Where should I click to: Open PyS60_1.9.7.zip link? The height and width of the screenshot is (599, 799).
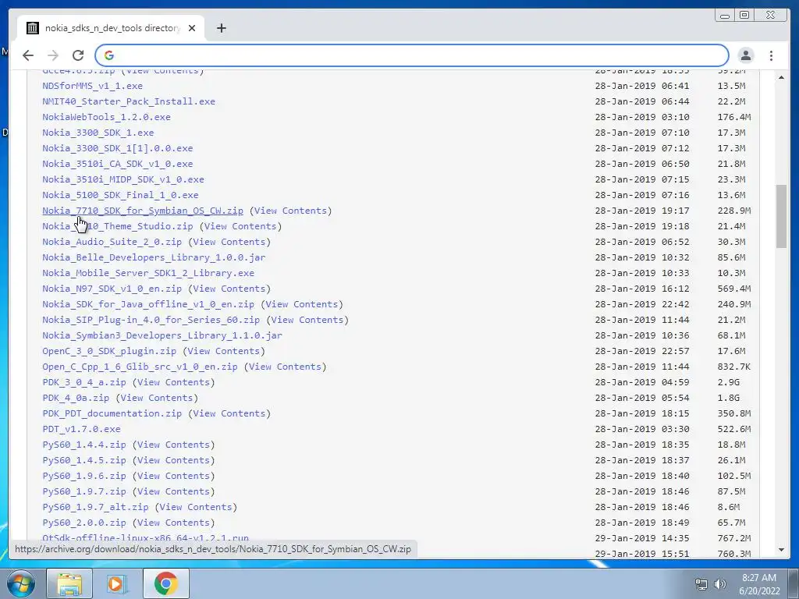[84, 492]
